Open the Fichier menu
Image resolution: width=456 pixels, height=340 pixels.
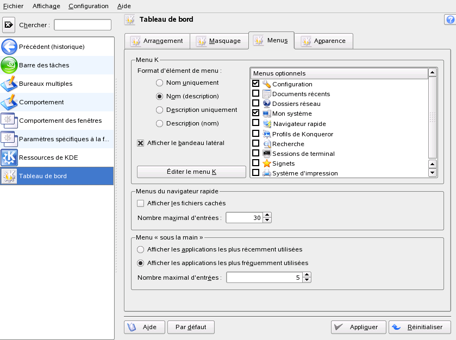point(14,6)
